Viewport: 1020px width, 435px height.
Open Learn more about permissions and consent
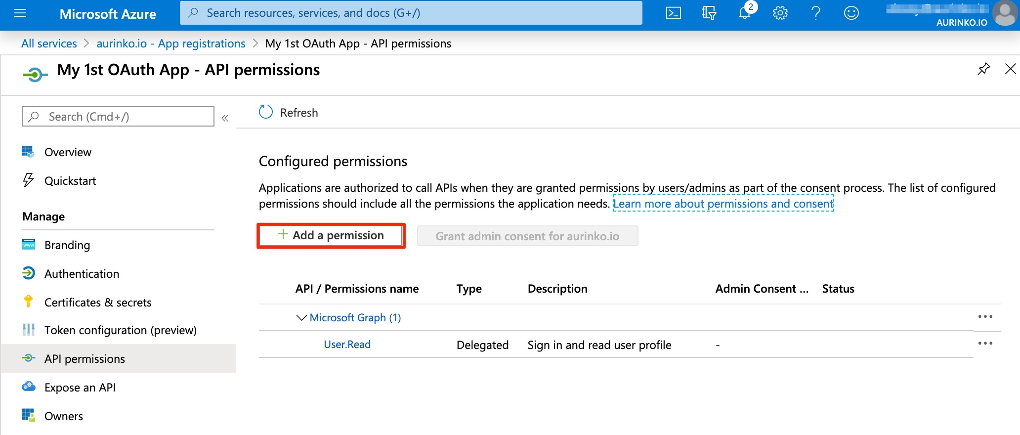click(723, 204)
